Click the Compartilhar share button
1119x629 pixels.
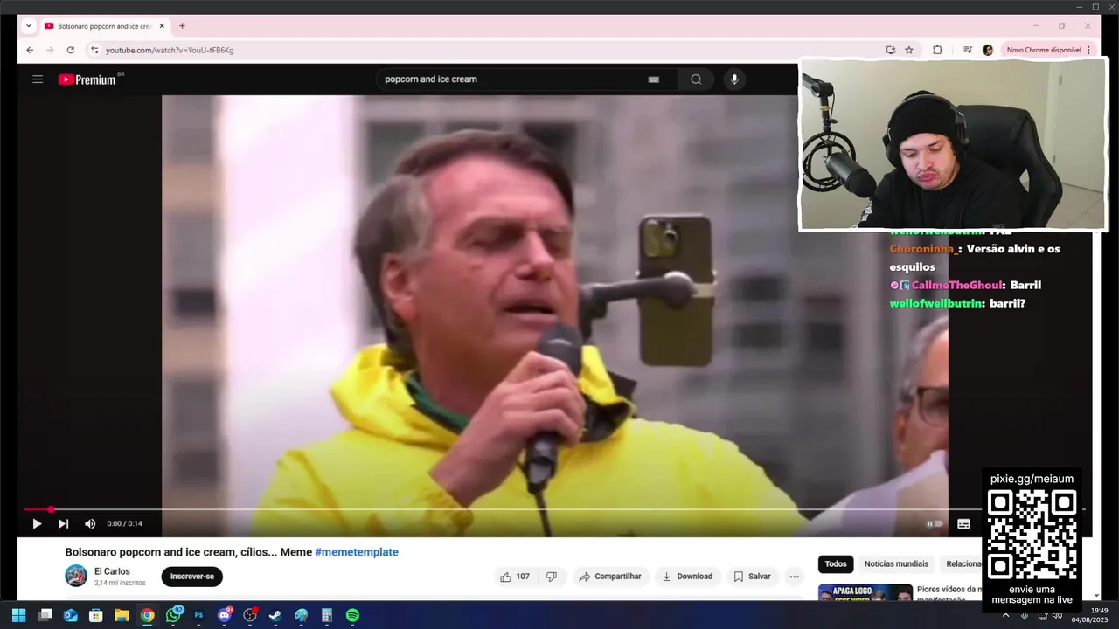(610, 577)
